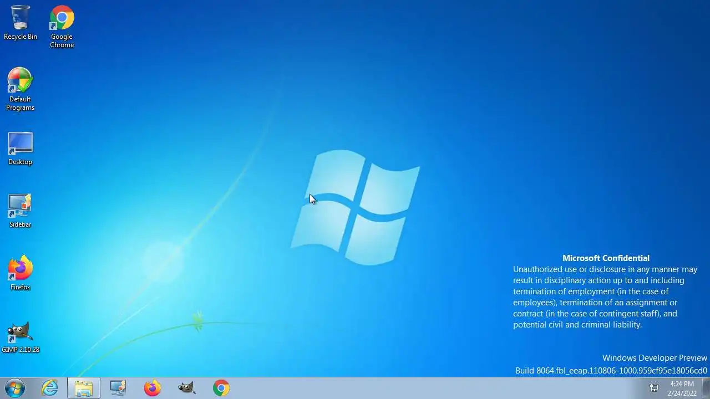Open File Explorer from the taskbar
710x399 pixels.
84,388
